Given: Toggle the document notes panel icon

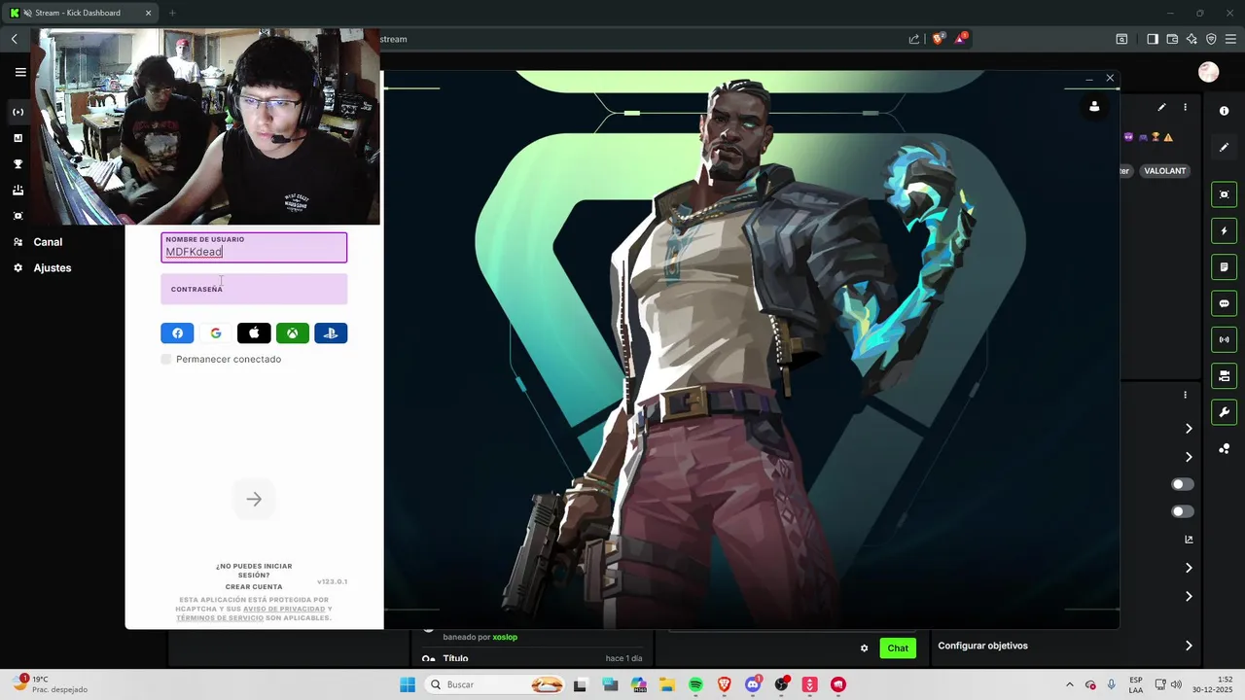Looking at the screenshot, I should pos(1225,267).
